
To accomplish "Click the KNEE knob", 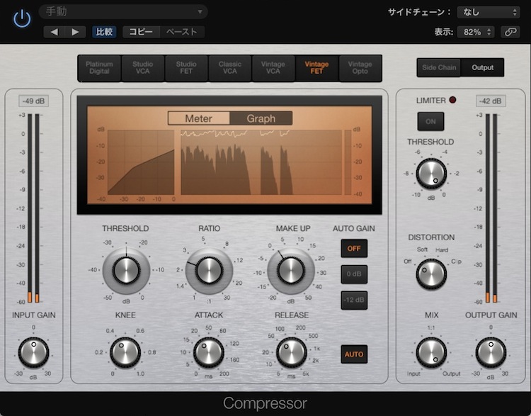I will click(x=125, y=353).
